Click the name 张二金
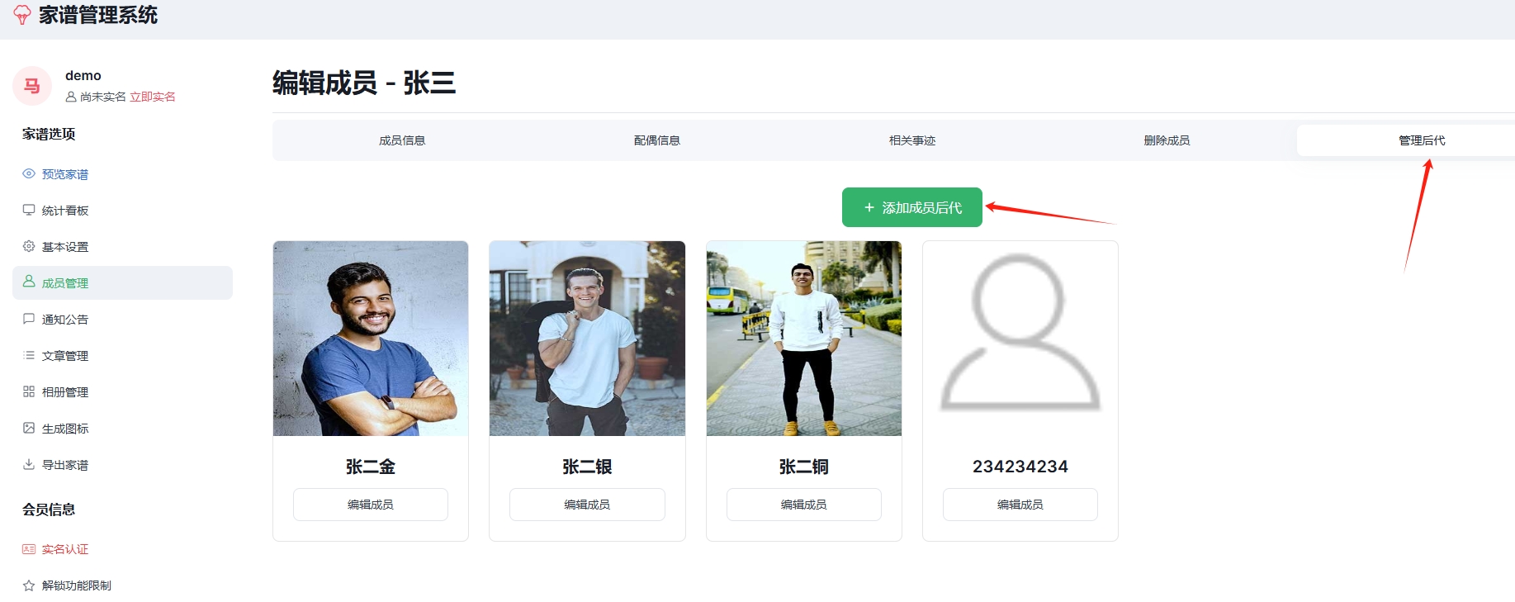The width and height of the screenshot is (1515, 602). coord(371,467)
